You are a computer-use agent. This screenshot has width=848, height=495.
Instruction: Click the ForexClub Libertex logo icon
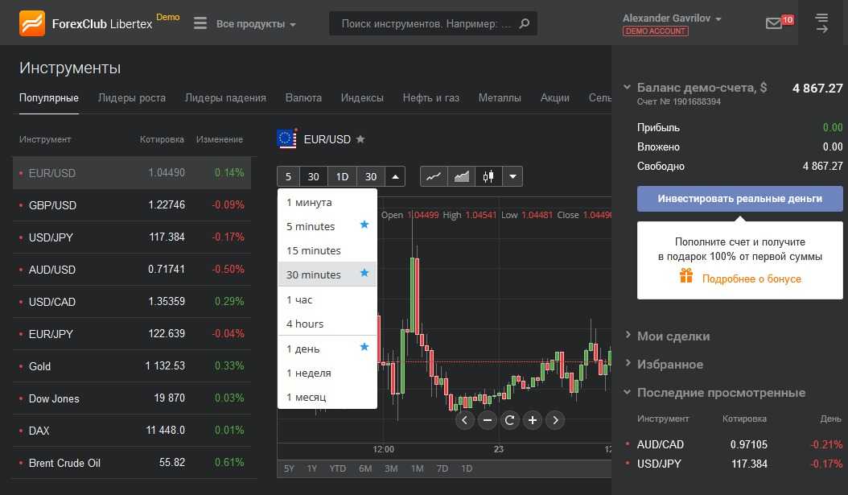tap(32, 23)
